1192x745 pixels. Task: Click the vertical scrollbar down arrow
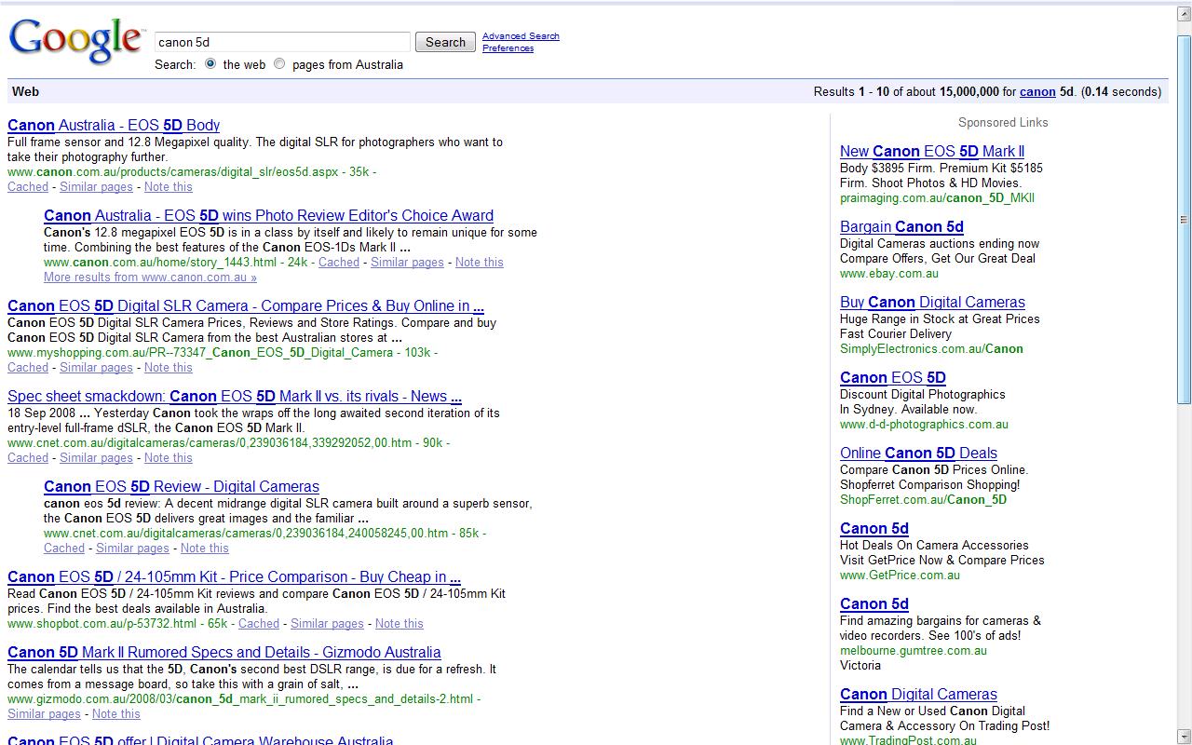click(1184, 736)
